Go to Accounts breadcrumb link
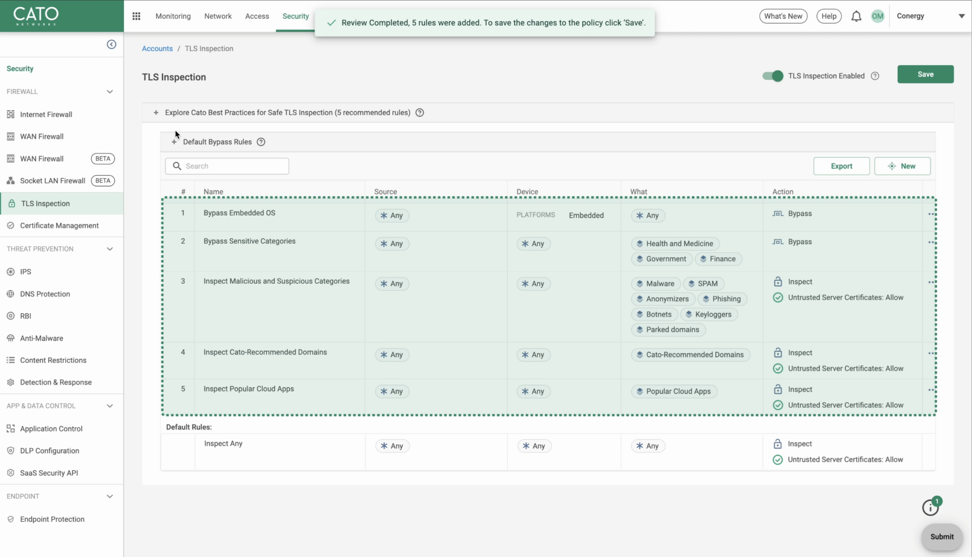This screenshot has height=557, width=972. (157, 49)
